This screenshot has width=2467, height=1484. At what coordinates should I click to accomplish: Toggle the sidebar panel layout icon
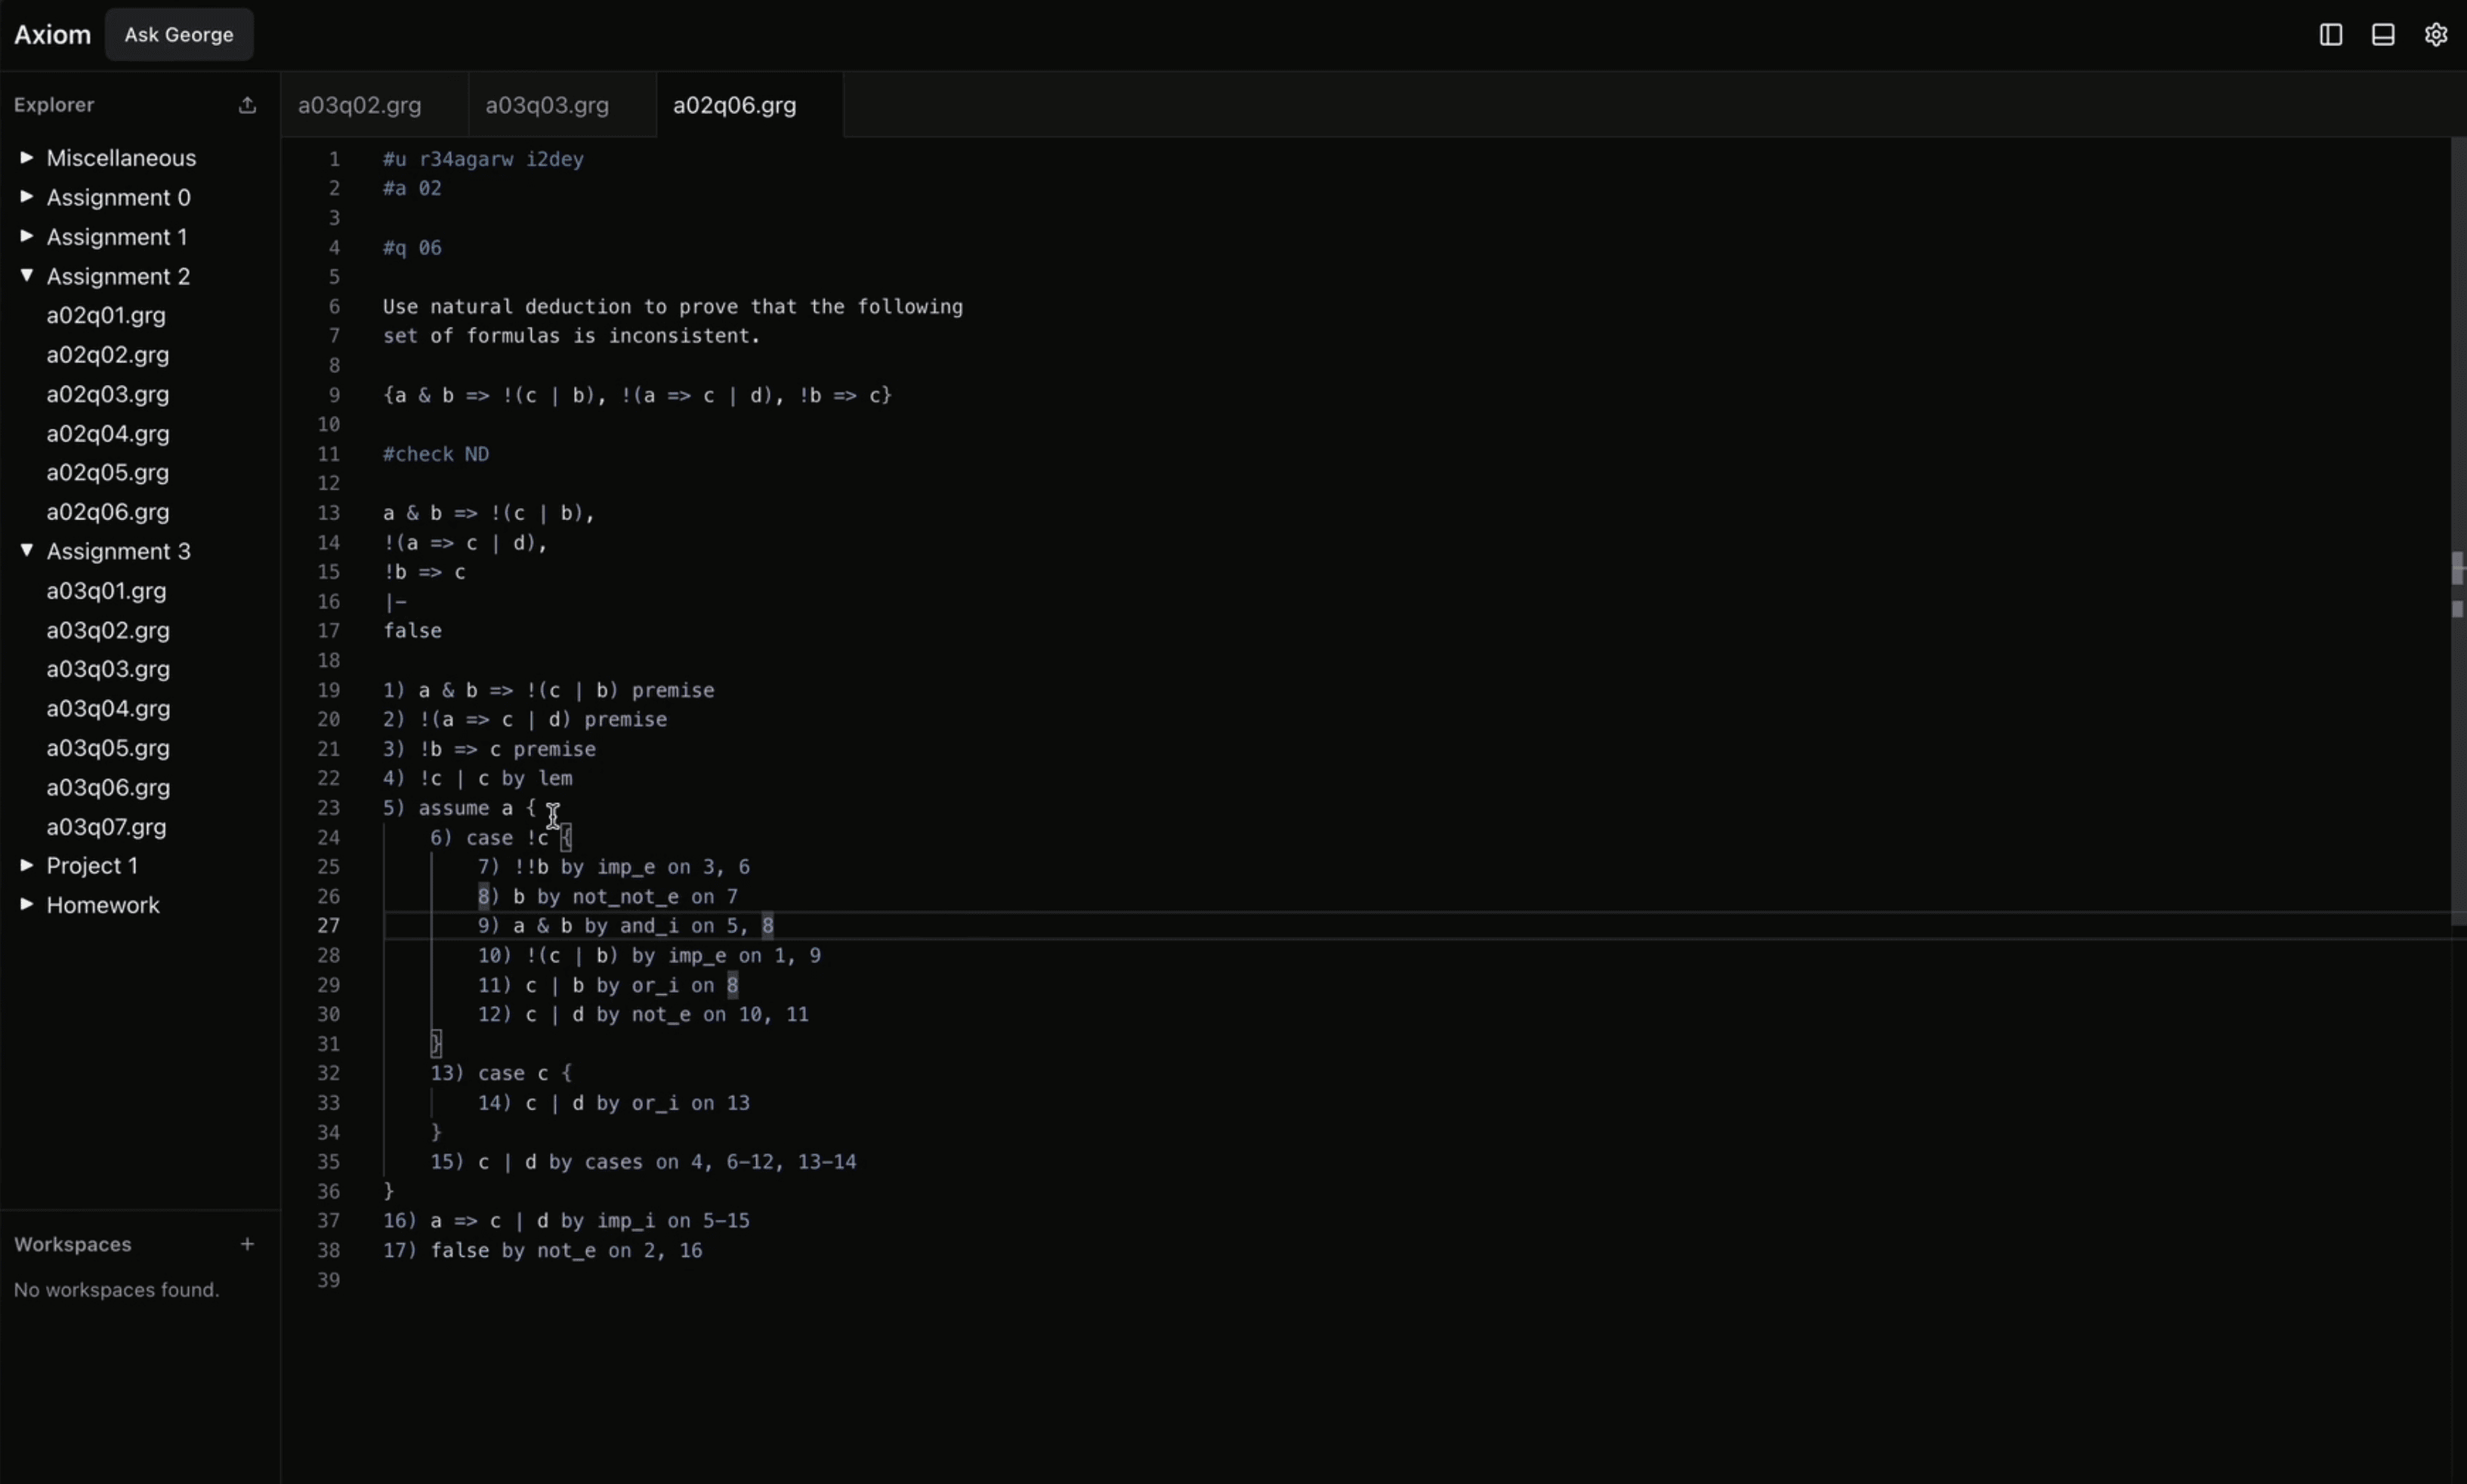point(2330,35)
